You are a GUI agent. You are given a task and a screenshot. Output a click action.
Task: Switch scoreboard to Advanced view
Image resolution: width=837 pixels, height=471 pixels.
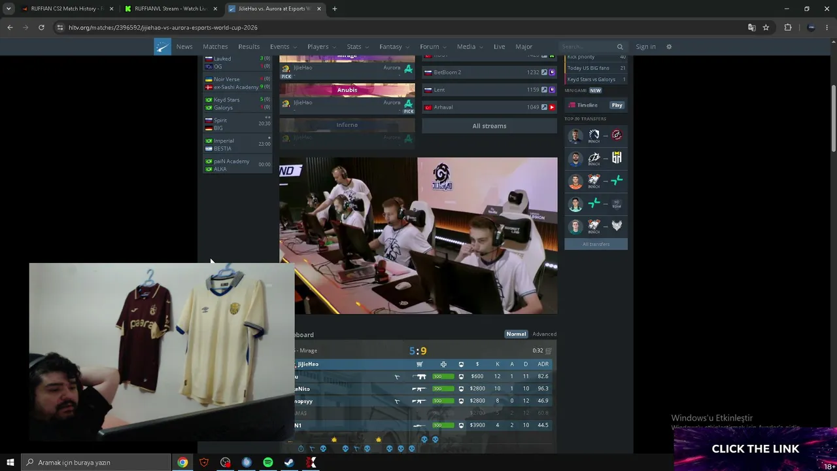(545, 334)
